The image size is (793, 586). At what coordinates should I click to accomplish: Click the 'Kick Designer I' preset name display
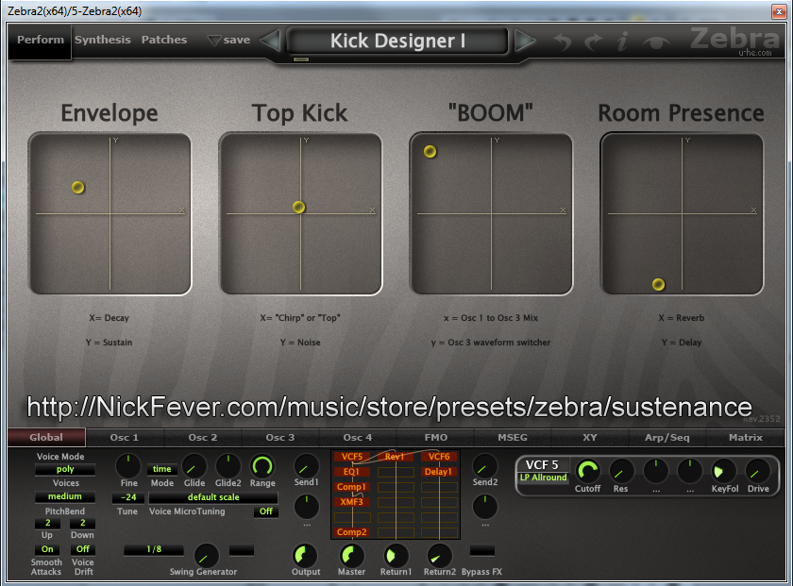tap(397, 41)
